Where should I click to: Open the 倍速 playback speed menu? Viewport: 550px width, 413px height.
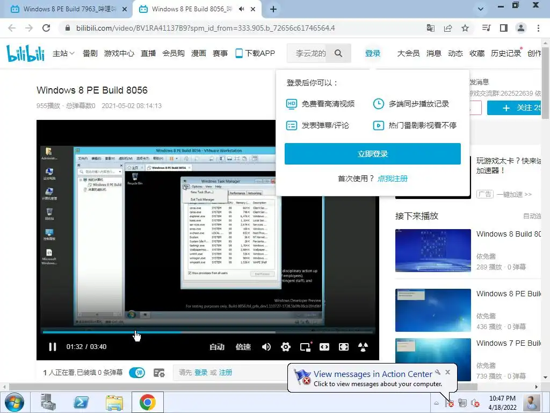pos(243,347)
